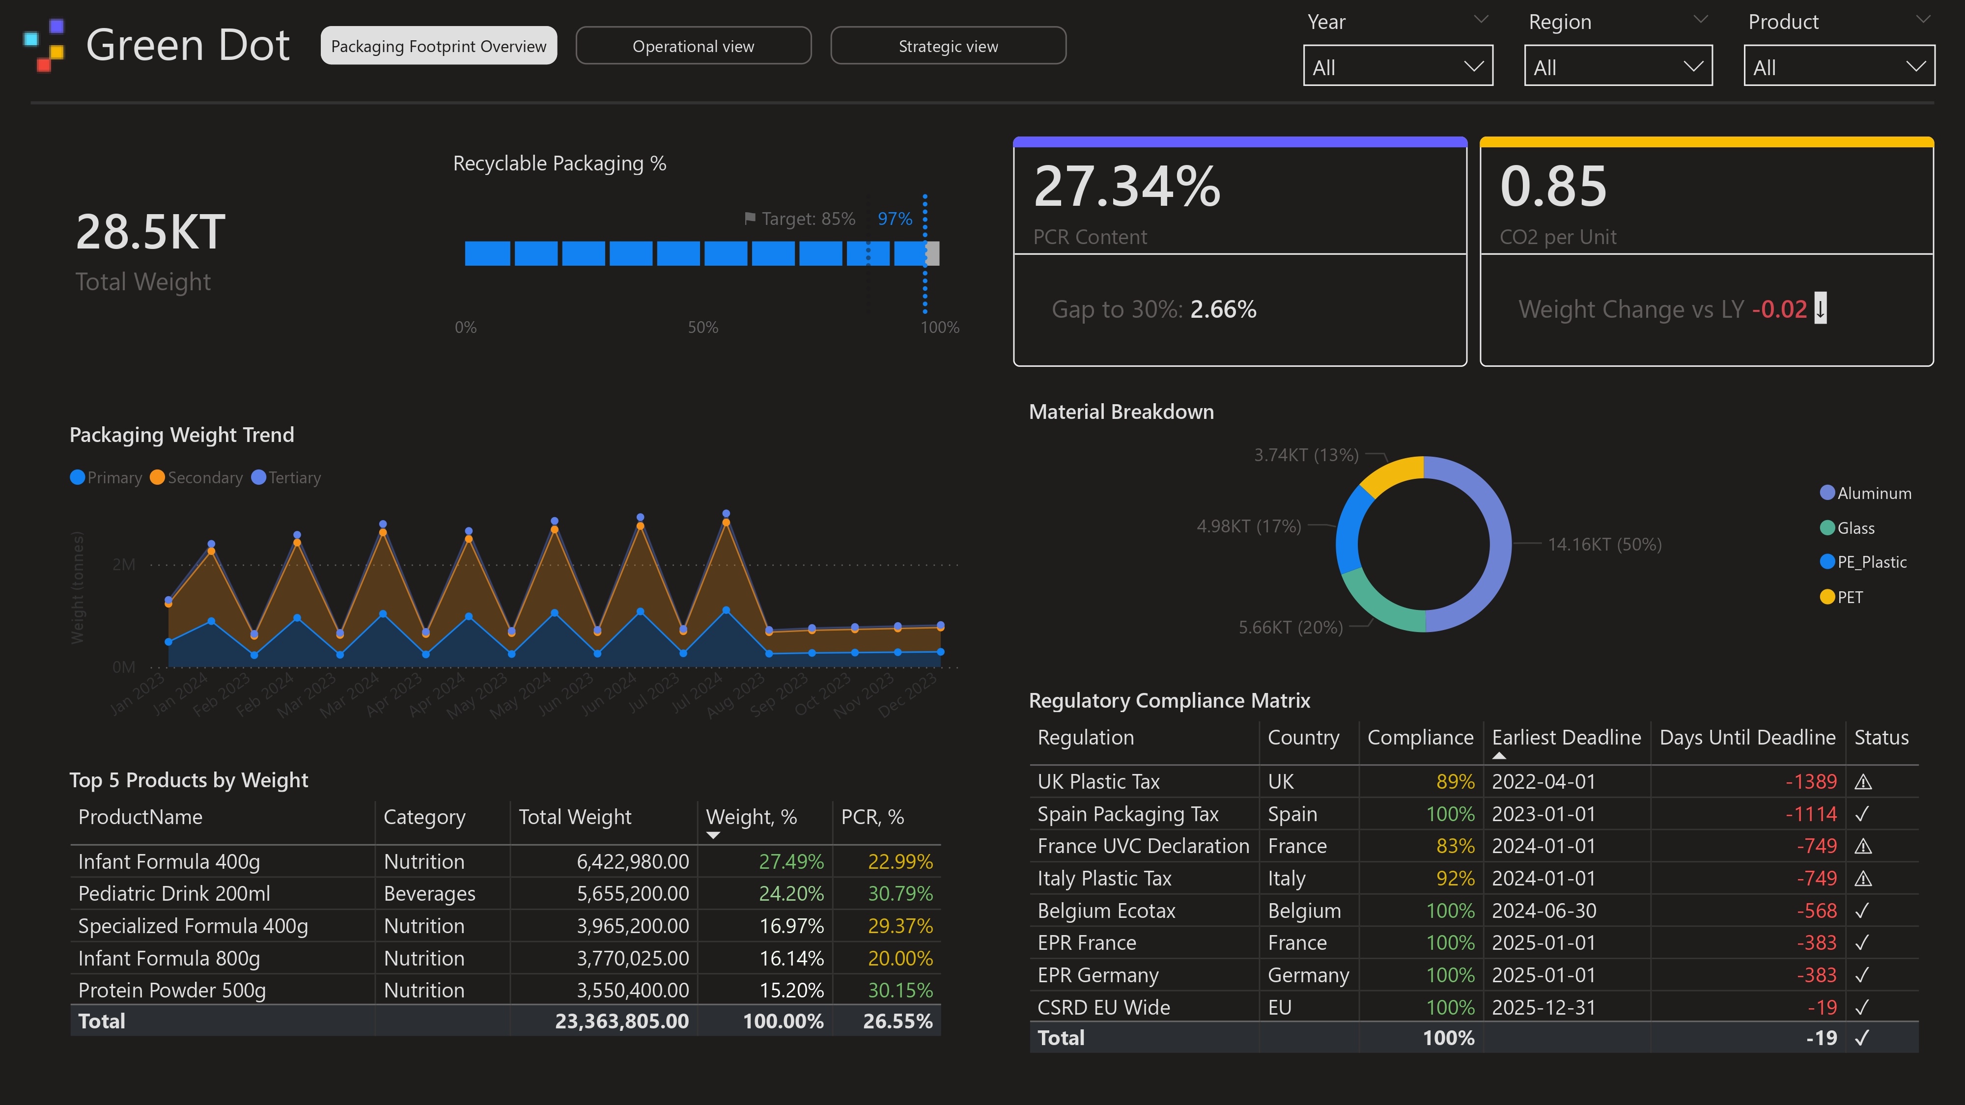This screenshot has width=1965, height=1105.
Task: Open the Packaging Footprint Overview tab
Action: tap(439, 46)
